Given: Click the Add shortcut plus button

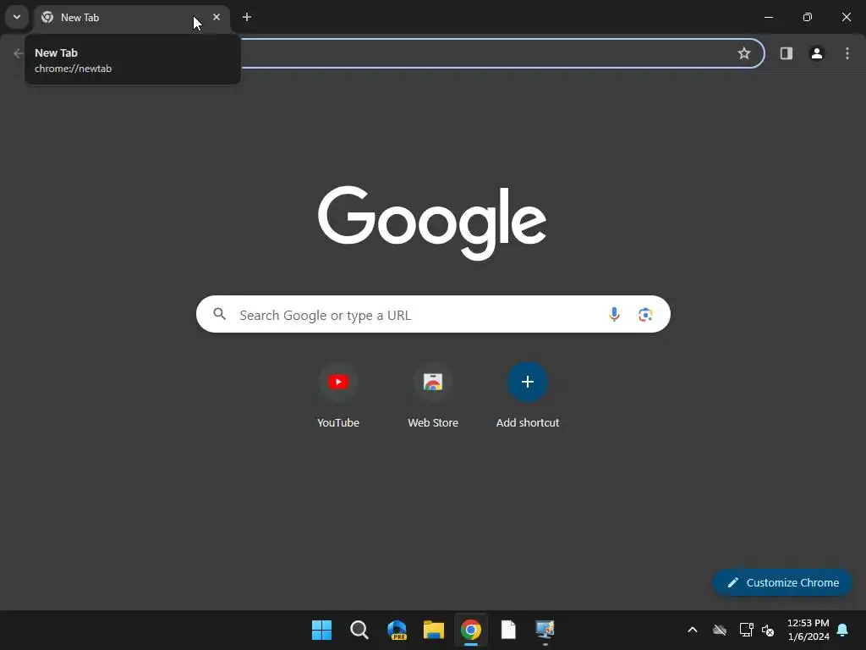Looking at the screenshot, I should tap(528, 382).
